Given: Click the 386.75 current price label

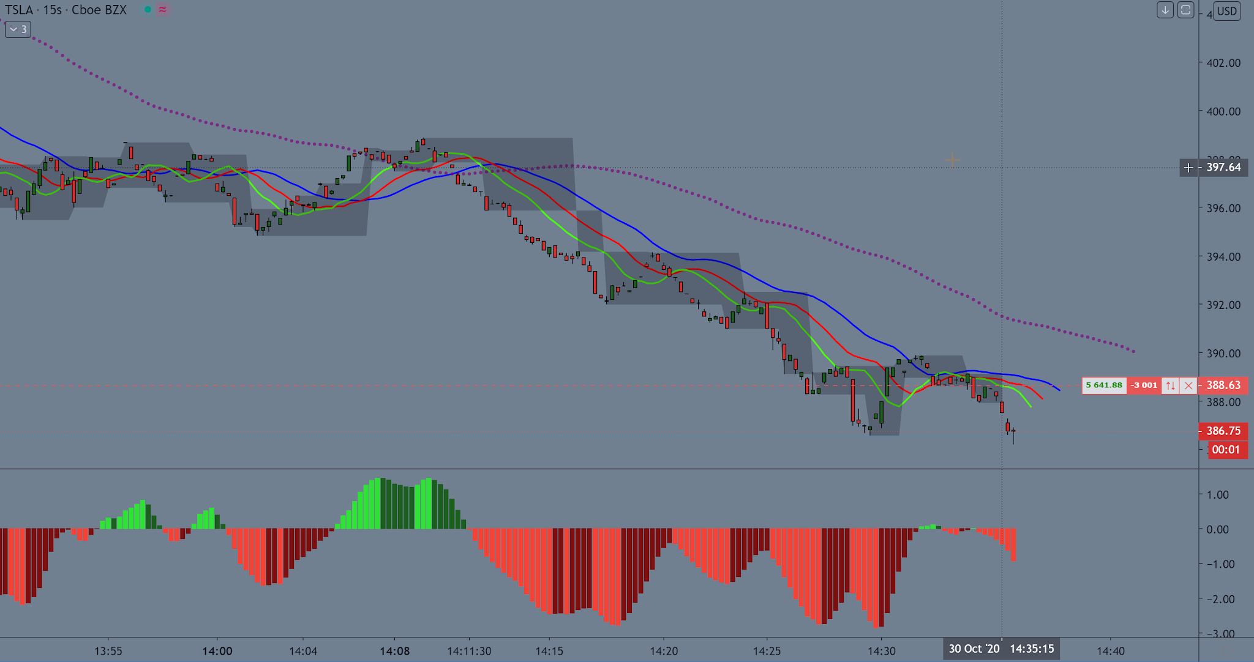Looking at the screenshot, I should (1223, 431).
